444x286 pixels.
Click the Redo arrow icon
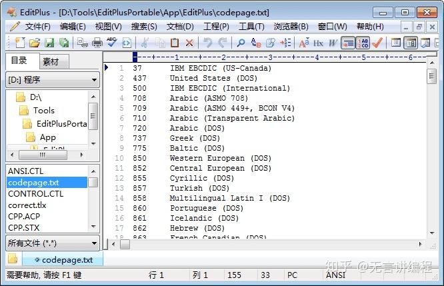click(x=223, y=43)
